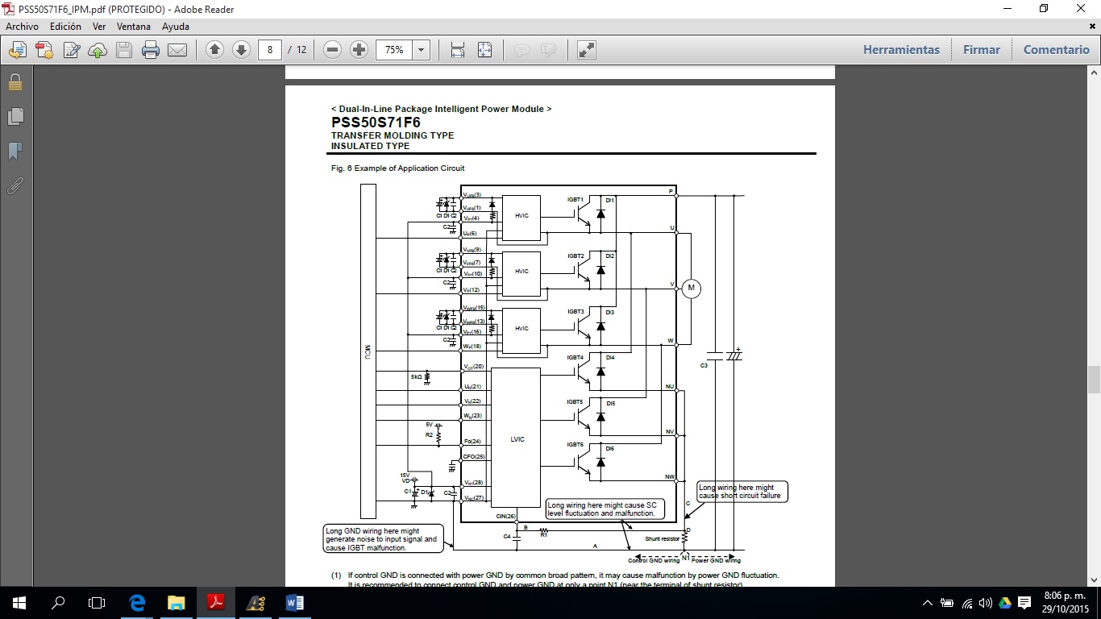
Task: Click the Create PDF online icon
Action: click(x=44, y=50)
